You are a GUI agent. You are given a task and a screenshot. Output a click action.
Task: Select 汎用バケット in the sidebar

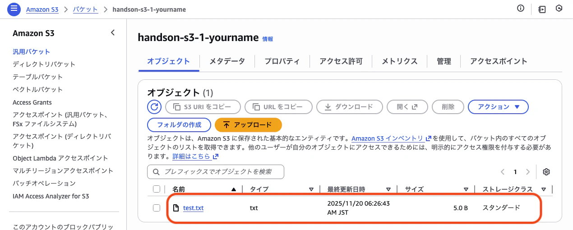31,51
